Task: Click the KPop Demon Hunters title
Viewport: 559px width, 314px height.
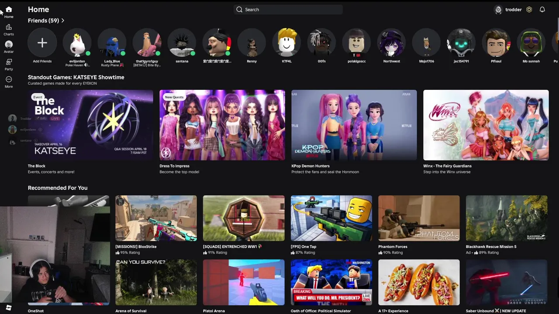Action: 311,166
